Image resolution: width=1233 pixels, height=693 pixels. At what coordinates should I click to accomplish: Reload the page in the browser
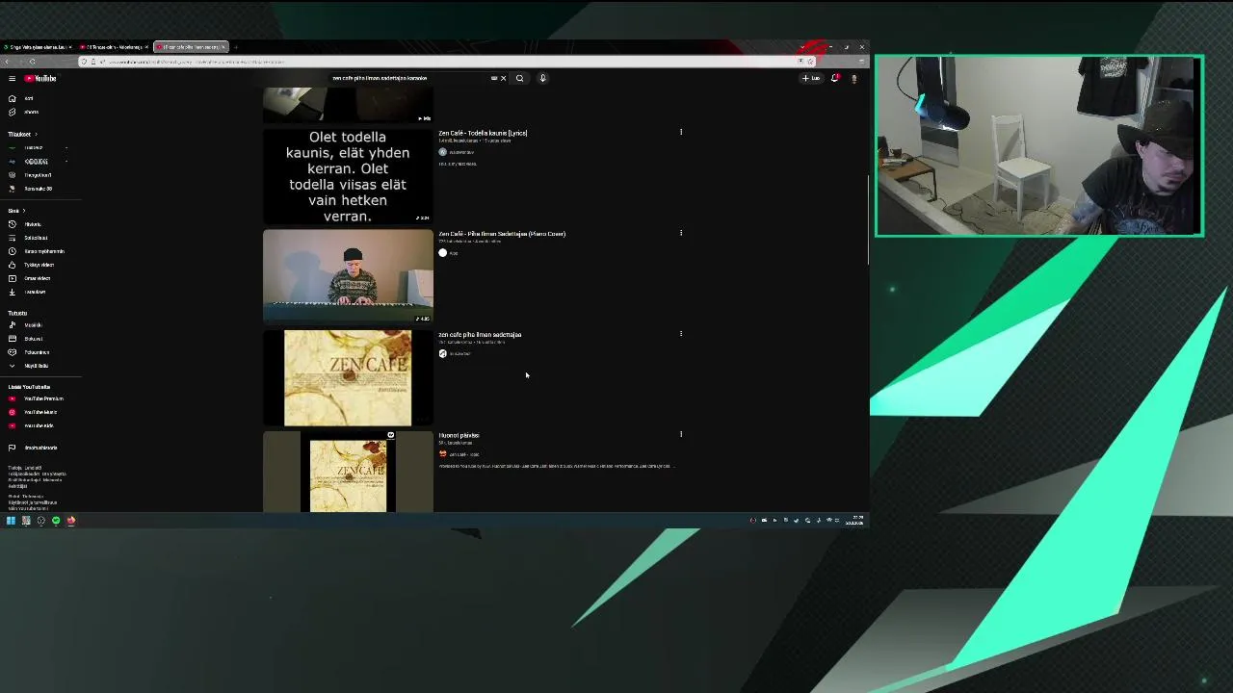[32, 62]
